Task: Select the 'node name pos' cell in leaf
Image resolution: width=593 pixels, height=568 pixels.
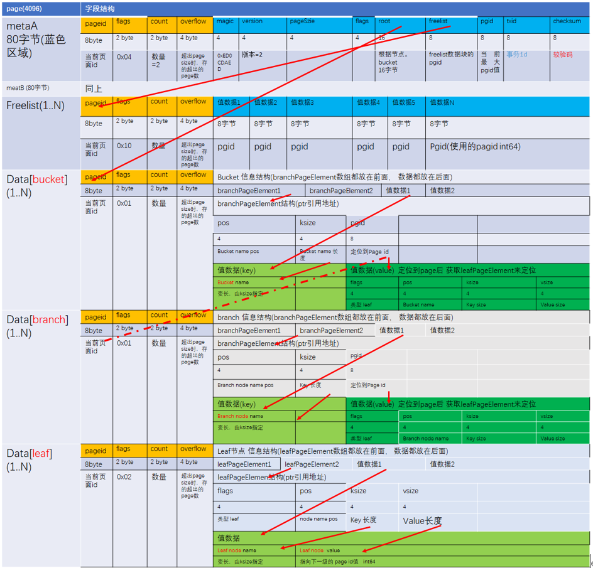Action: (x=320, y=522)
